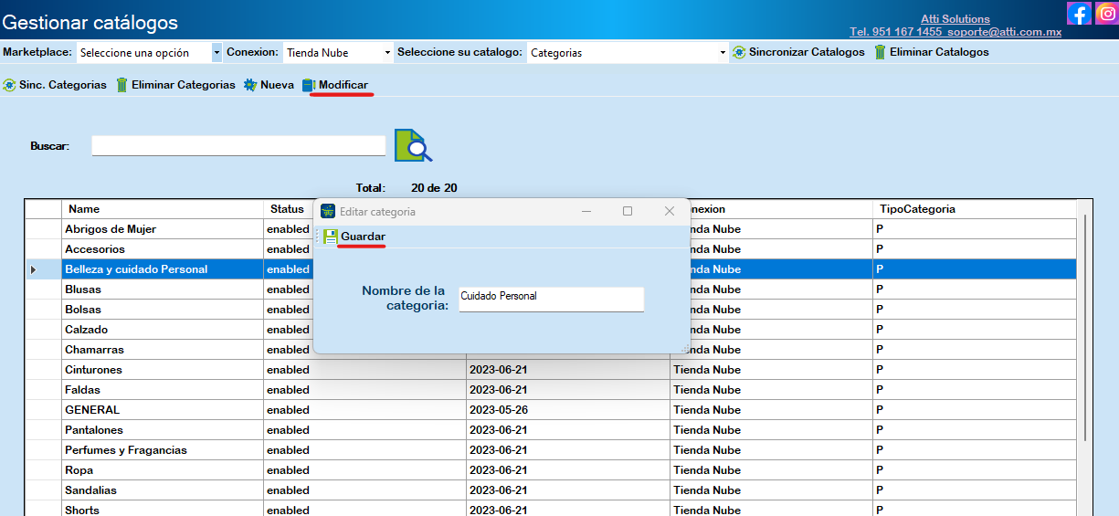Click the Guardar floppy disk icon

[330, 237]
